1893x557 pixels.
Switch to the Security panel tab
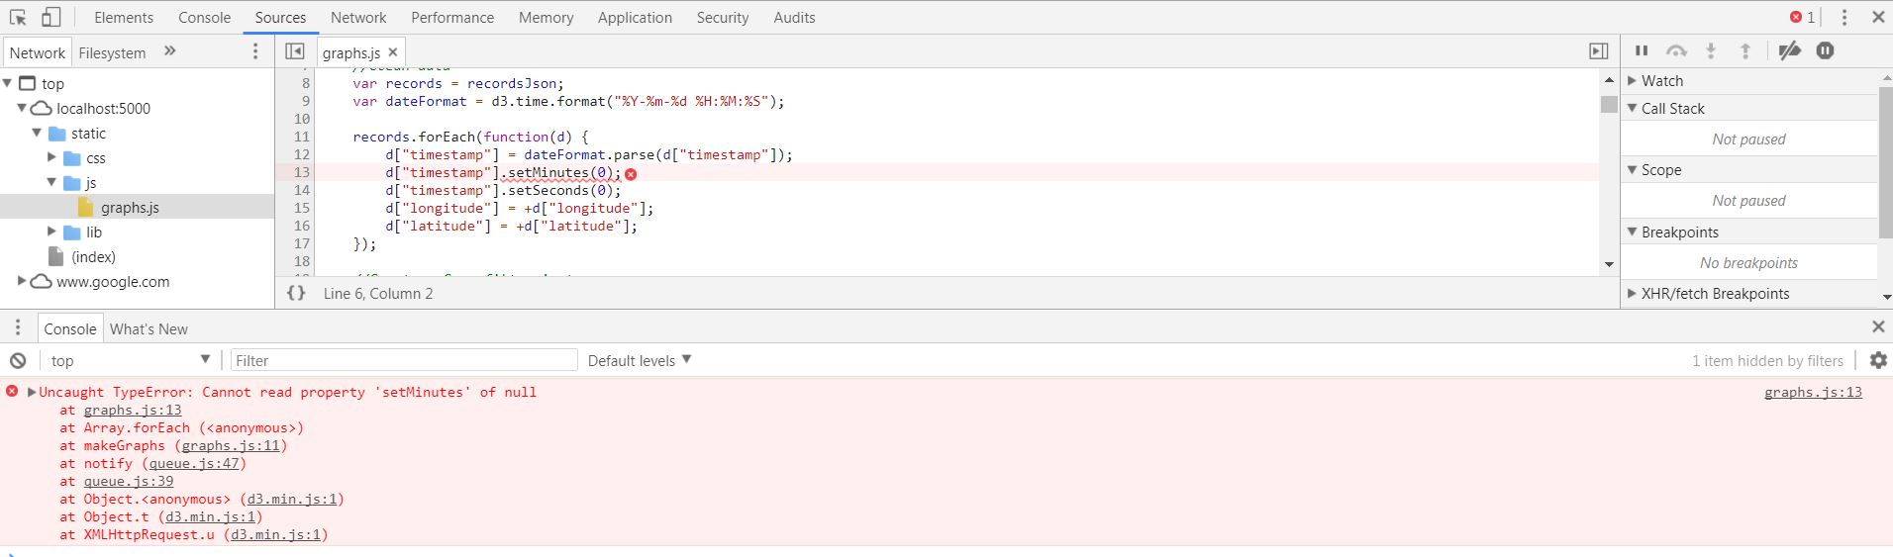click(722, 17)
